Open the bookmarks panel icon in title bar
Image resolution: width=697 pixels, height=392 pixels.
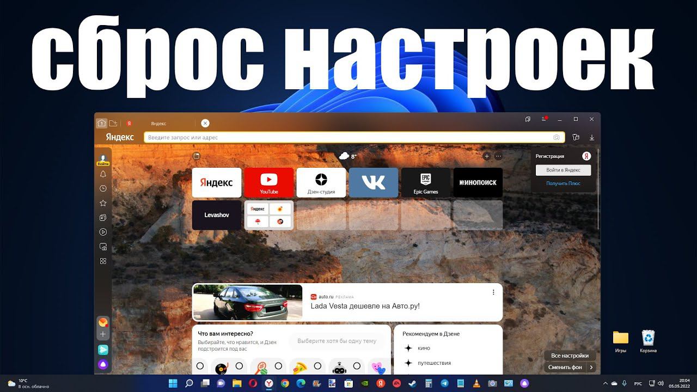click(528, 119)
